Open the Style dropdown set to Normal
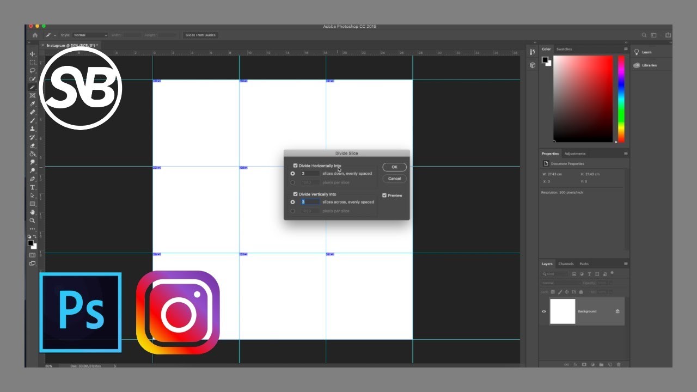The height and width of the screenshot is (392, 697). [90, 35]
